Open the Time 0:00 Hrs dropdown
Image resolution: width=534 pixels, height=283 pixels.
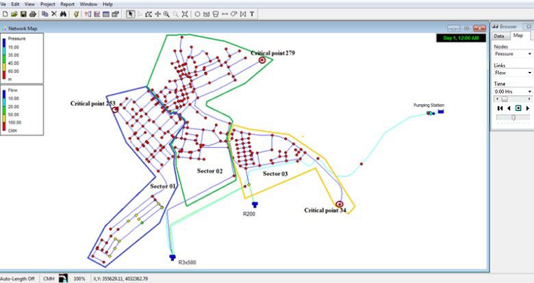pos(513,91)
